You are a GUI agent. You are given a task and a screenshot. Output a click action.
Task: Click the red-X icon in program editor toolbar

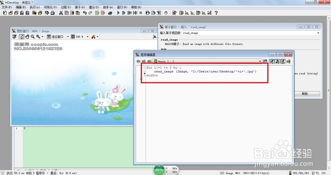pyautogui.click(x=289, y=61)
